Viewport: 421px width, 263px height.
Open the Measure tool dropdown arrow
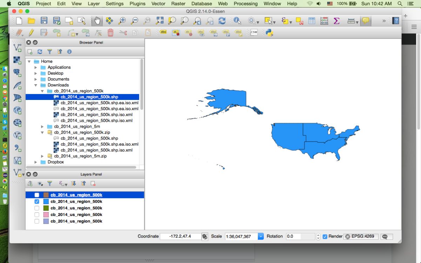pos(357,22)
